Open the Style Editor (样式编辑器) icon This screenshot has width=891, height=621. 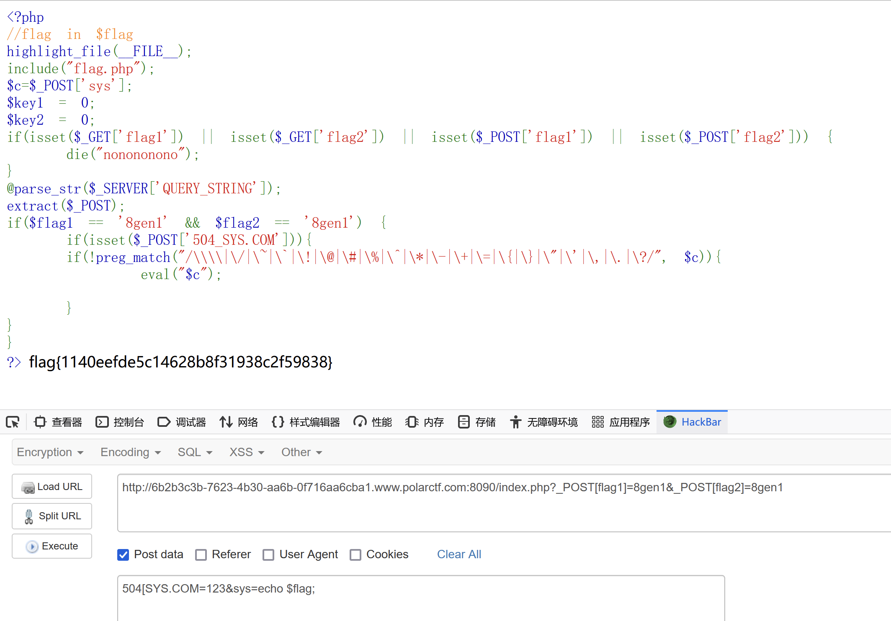pos(278,422)
